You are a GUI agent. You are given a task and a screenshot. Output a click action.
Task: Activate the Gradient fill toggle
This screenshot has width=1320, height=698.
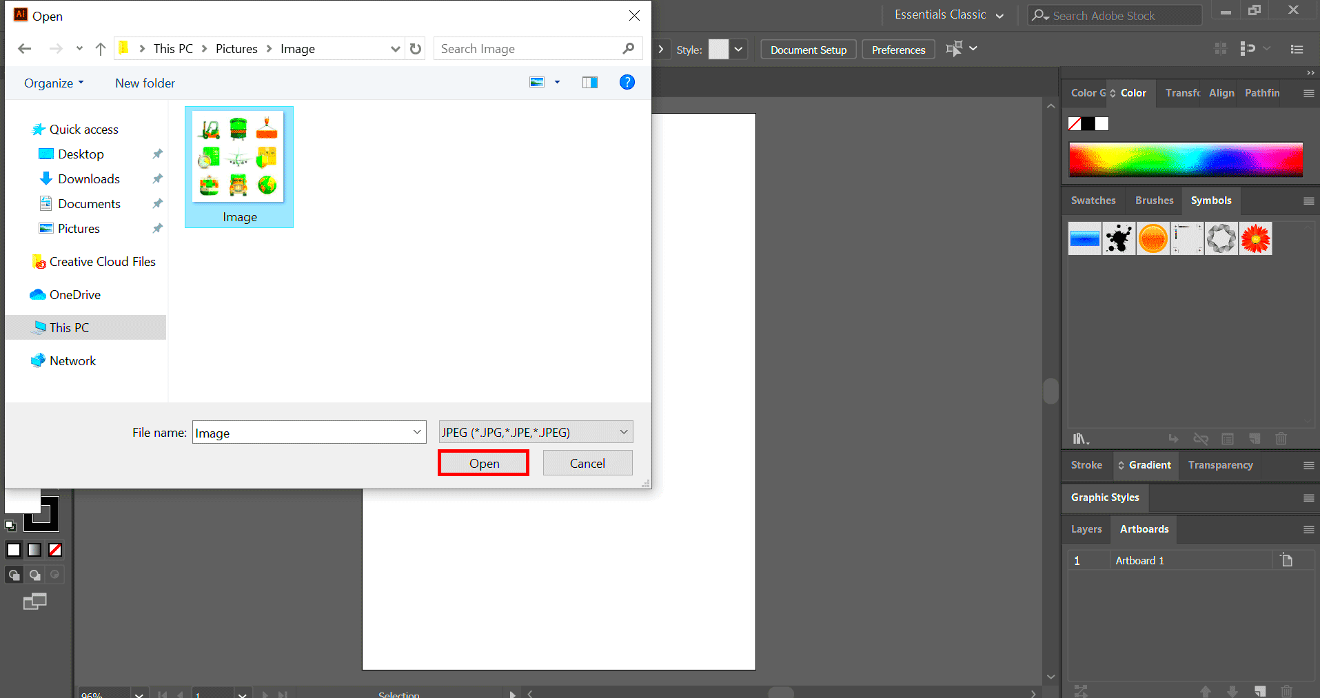(x=34, y=549)
